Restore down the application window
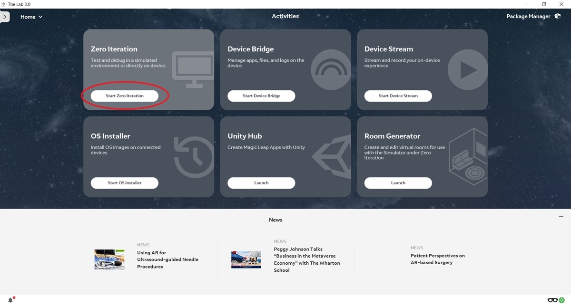571x306 pixels. pyautogui.click(x=544, y=4)
